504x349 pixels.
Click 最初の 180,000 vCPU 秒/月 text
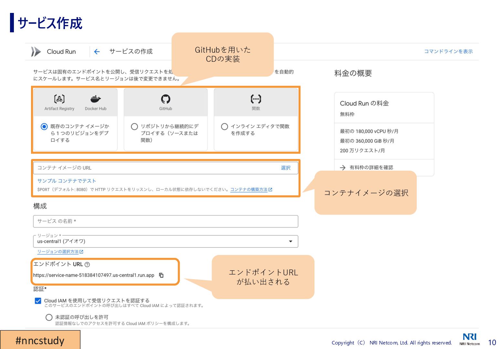(369, 131)
